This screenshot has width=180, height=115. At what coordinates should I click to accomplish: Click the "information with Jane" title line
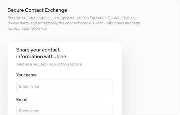tap(41, 57)
